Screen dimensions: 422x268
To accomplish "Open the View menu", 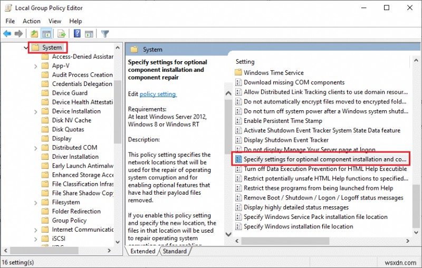I will 55,21.
